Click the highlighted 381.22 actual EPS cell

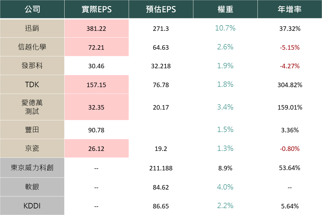click(96, 29)
